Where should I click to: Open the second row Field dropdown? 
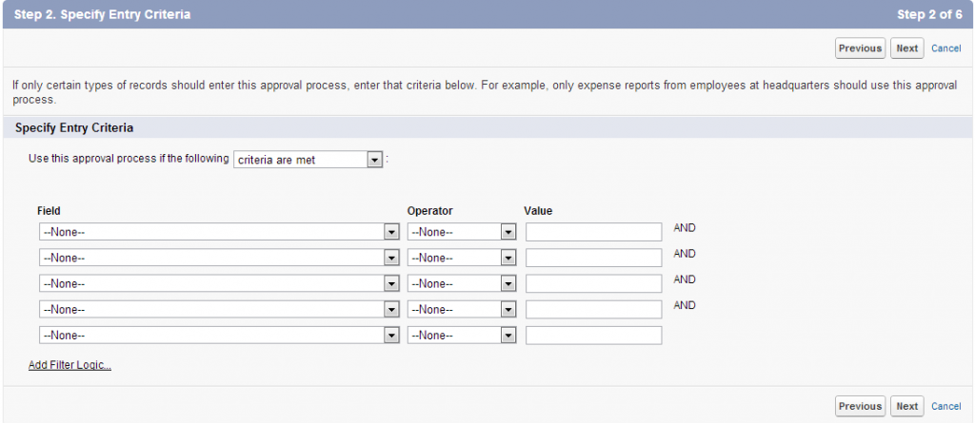[x=219, y=258]
